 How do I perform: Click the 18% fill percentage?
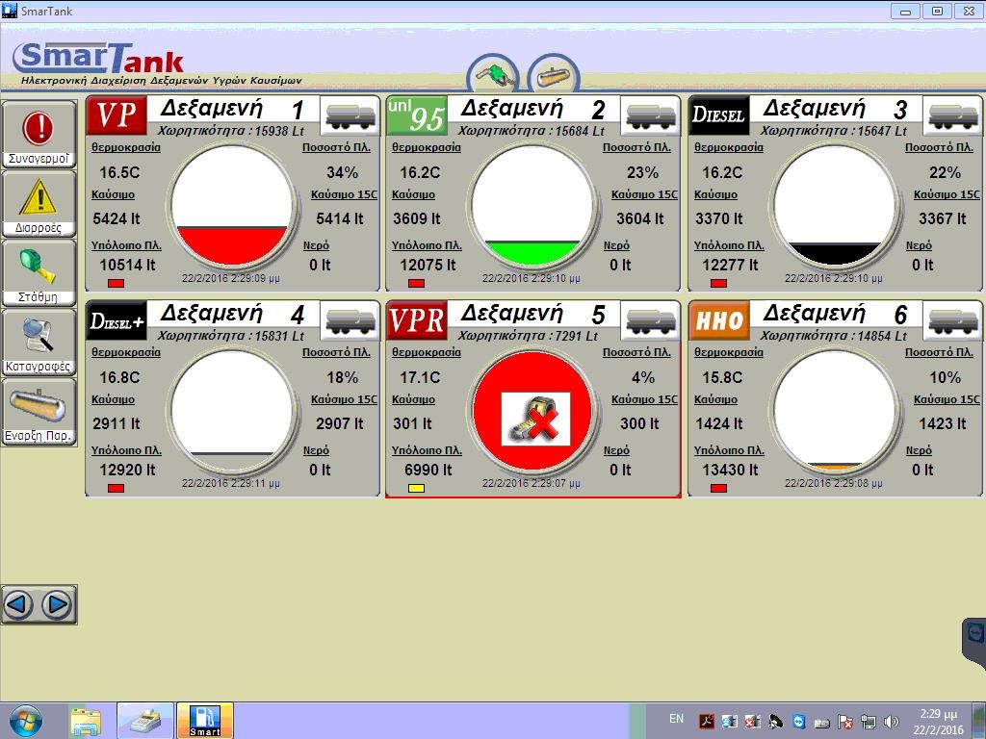pyautogui.click(x=342, y=377)
